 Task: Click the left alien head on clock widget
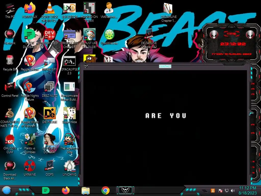click(214, 34)
